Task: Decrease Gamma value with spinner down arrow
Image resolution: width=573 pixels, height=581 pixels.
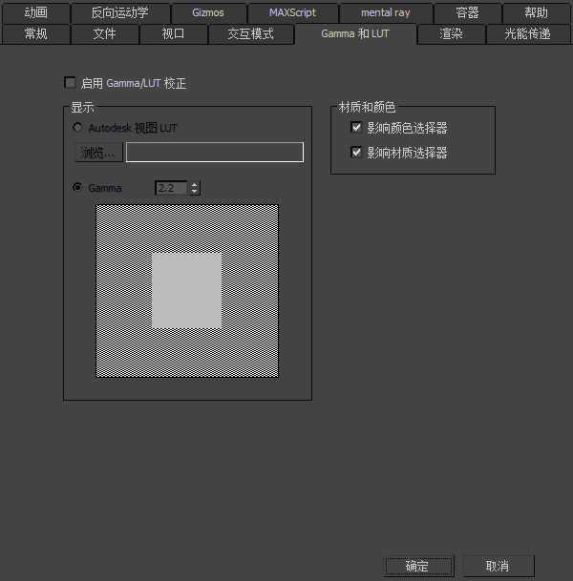Action: tap(195, 192)
